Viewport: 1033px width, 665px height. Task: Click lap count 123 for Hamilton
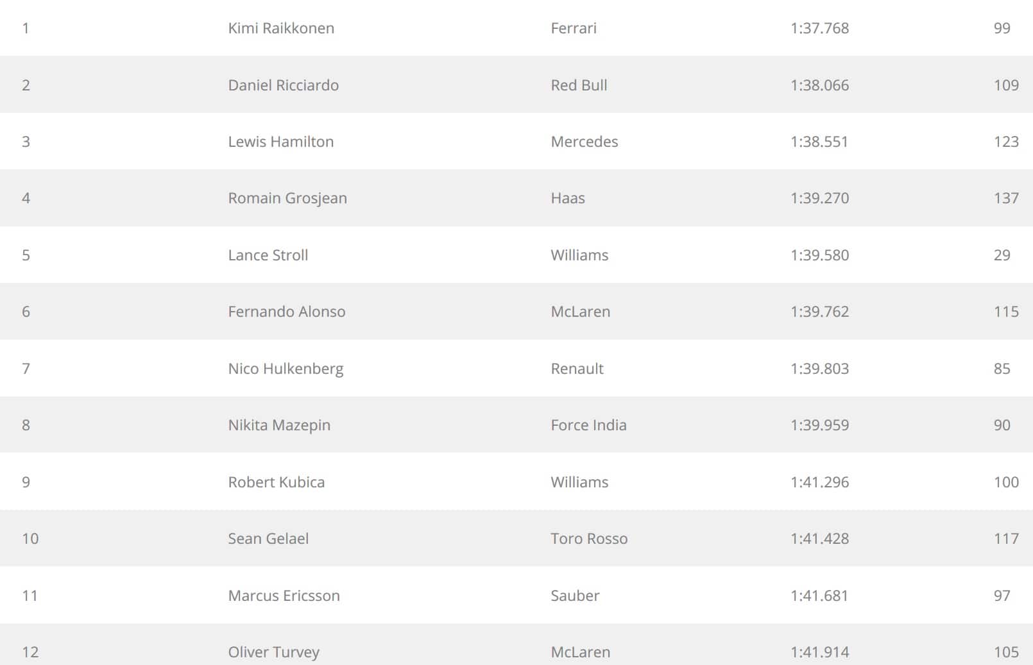(x=1006, y=142)
